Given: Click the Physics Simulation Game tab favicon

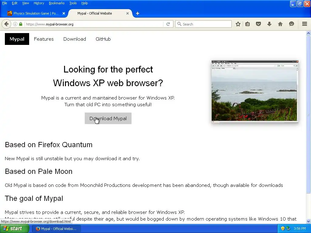Looking at the screenshot, I should coord(9,13).
